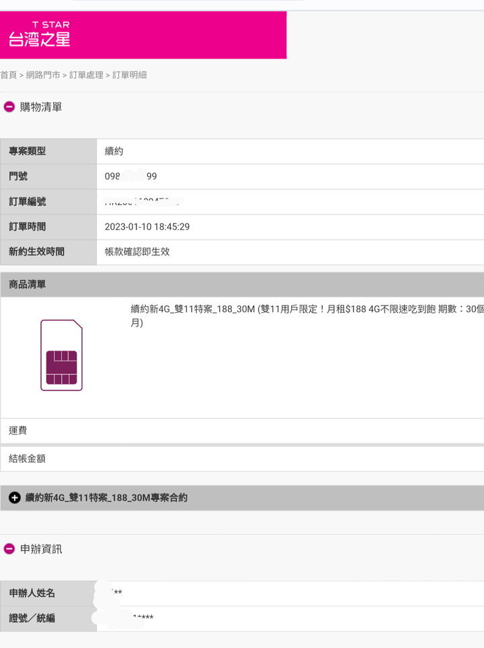This screenshot has height=648, width=484.
Task: Click the 運費 row label
Action: tap(17, 430)
